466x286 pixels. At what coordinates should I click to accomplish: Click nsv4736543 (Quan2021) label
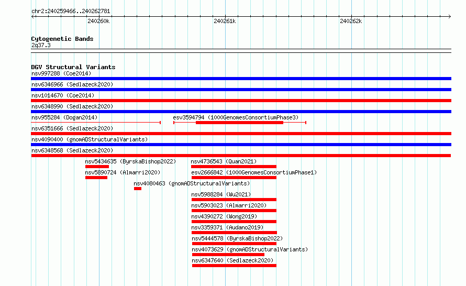pyautogui.click(x=224, y=161)
